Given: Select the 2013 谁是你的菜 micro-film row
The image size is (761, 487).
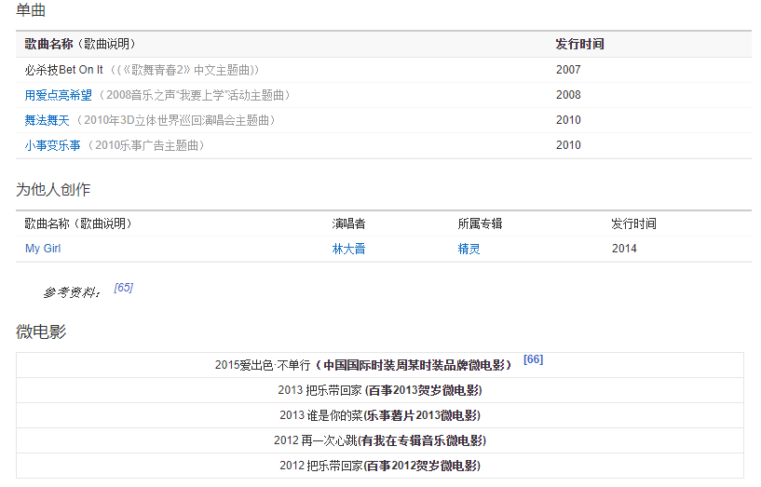Looking at the screenshot, I should [x=380, y=415].
